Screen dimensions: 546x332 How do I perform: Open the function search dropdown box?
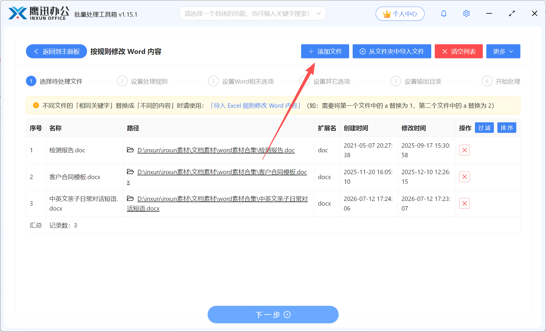pyautogui.click(x=252, y=14)
